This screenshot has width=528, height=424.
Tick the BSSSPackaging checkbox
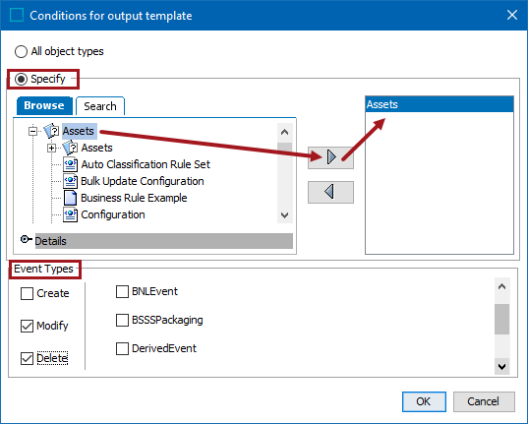point(122,320)
